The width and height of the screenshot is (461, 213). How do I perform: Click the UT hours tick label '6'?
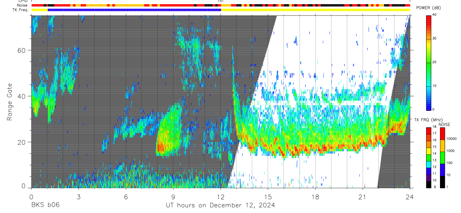coord(126,197)
